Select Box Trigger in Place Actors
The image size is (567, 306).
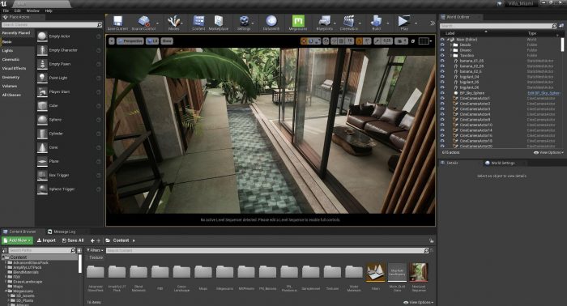click(69, 175)
